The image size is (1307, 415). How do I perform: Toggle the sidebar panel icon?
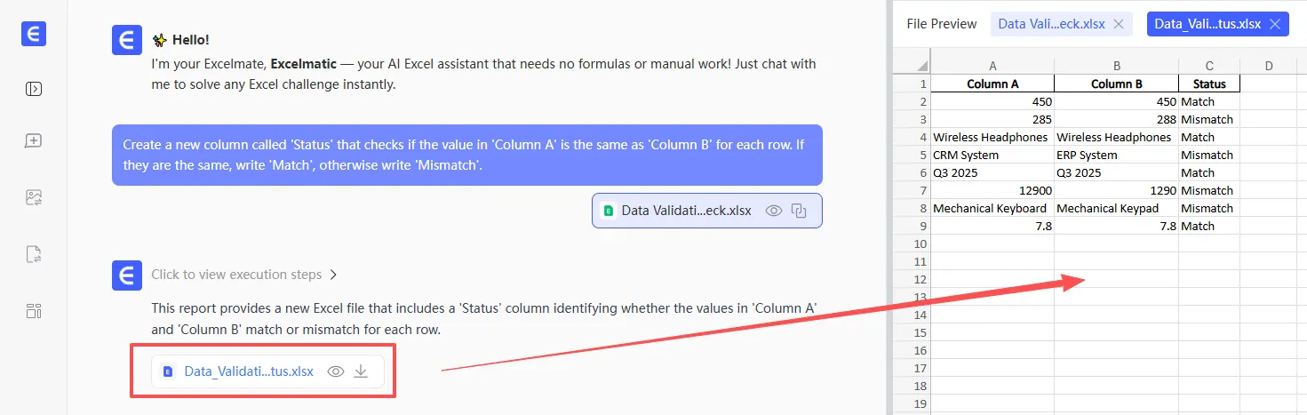coord(34,89)
